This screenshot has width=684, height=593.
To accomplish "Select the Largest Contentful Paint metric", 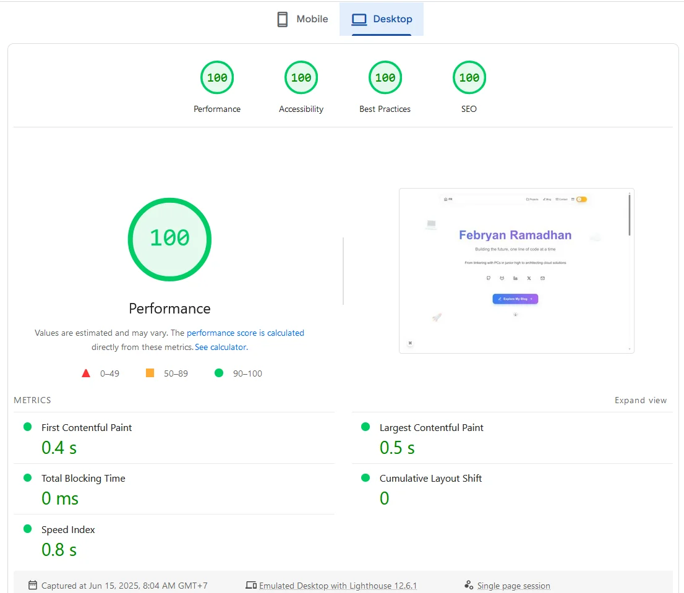I will 431,427.
